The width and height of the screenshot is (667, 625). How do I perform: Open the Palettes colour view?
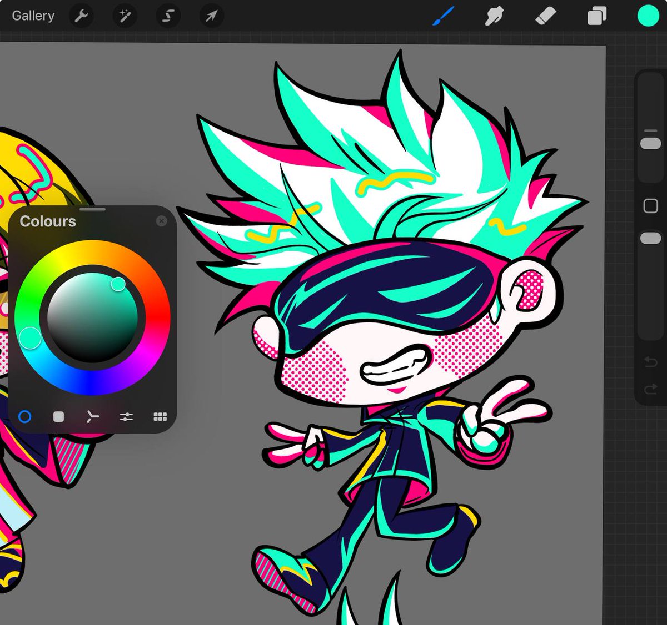[x=161, y=416]
